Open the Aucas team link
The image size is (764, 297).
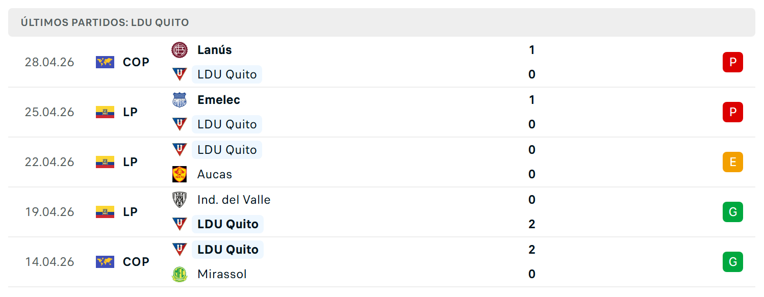[x=215, y=174]
